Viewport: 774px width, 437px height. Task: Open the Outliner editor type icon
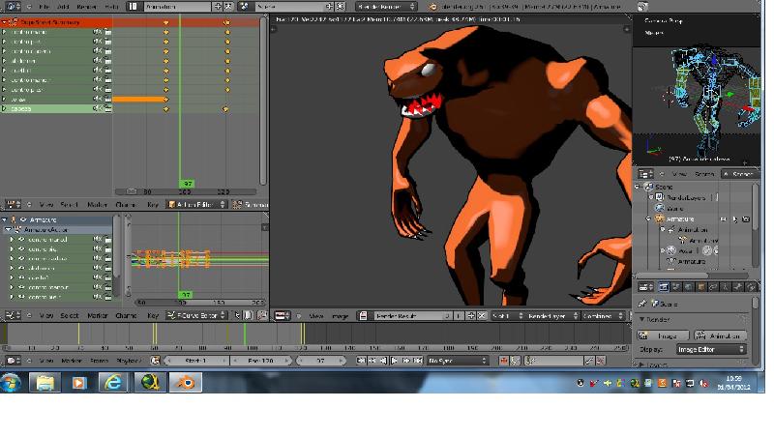pyautogui.click(x=645, y=174)
